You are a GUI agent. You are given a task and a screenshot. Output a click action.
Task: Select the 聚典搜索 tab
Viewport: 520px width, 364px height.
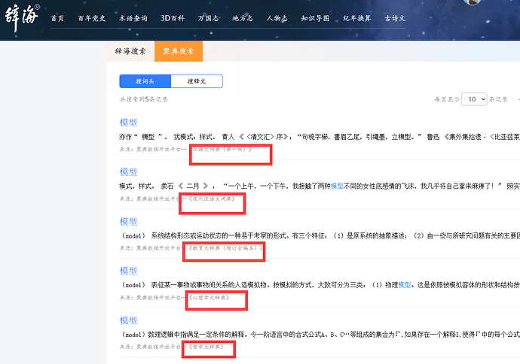click(179, 51)
